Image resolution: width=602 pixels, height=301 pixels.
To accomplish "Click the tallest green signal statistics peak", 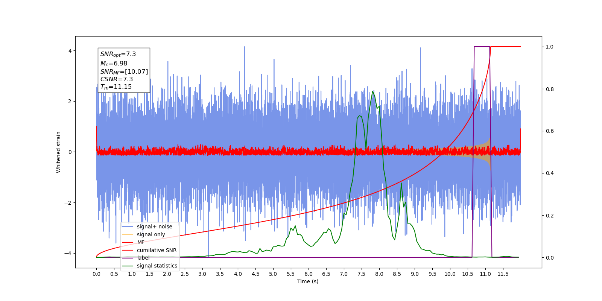I will 372,91.
